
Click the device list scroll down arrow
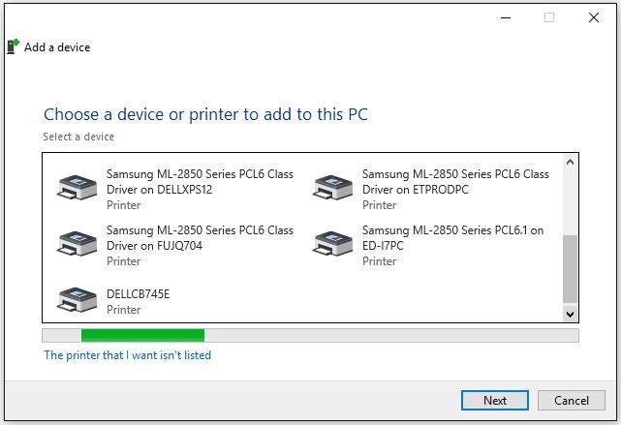point(570,315)
